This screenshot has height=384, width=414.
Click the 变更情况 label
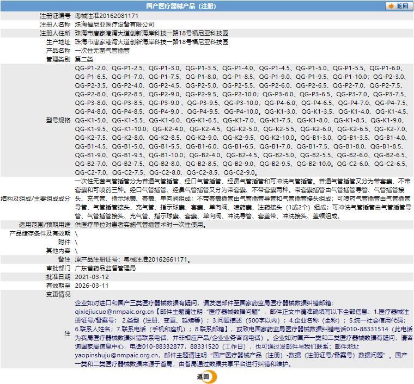[58, 294]
